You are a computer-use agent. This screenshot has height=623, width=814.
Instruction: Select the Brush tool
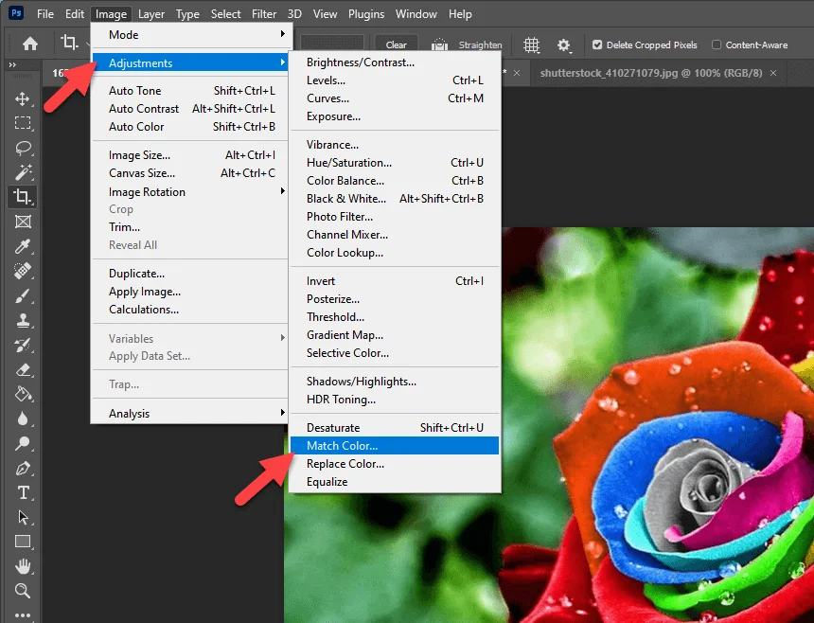click(x=23, y=295)
